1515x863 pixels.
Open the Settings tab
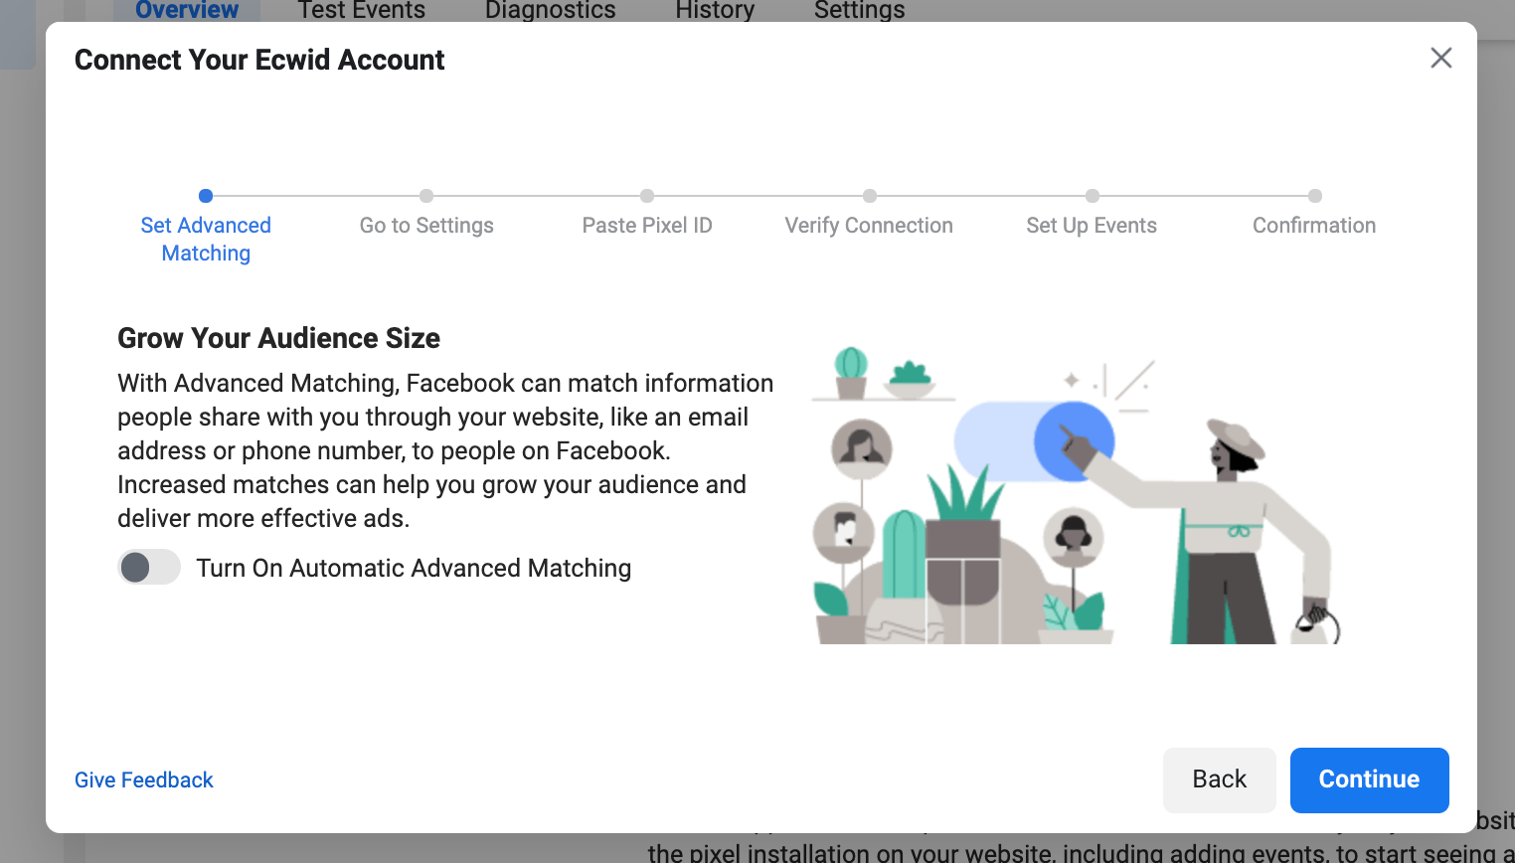(x=859, y=11)
